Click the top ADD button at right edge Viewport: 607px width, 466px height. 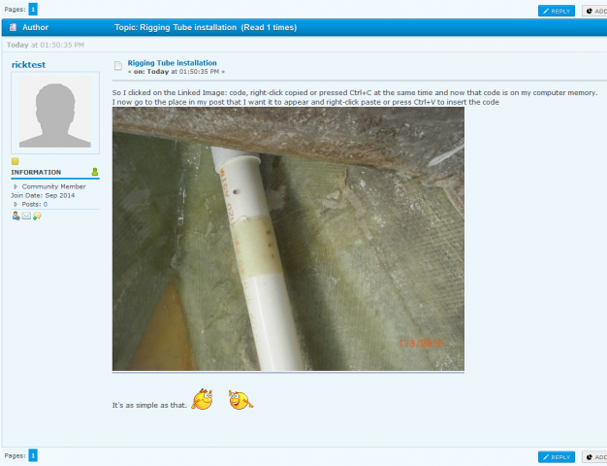coord(595,11)
